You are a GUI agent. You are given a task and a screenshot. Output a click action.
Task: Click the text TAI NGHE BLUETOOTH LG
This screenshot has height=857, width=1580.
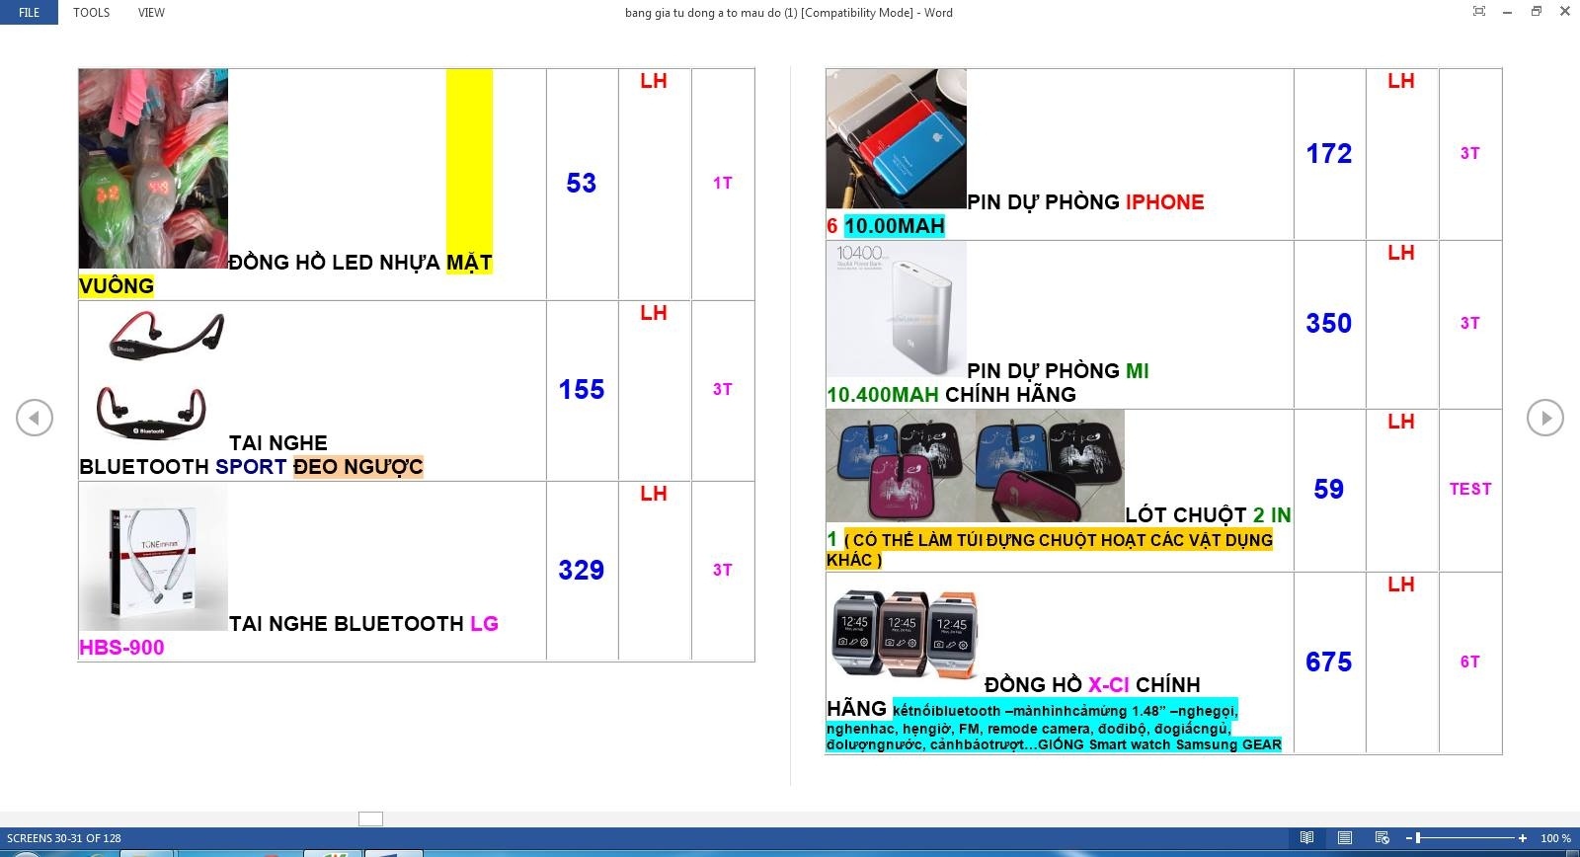tap(363, 624)
